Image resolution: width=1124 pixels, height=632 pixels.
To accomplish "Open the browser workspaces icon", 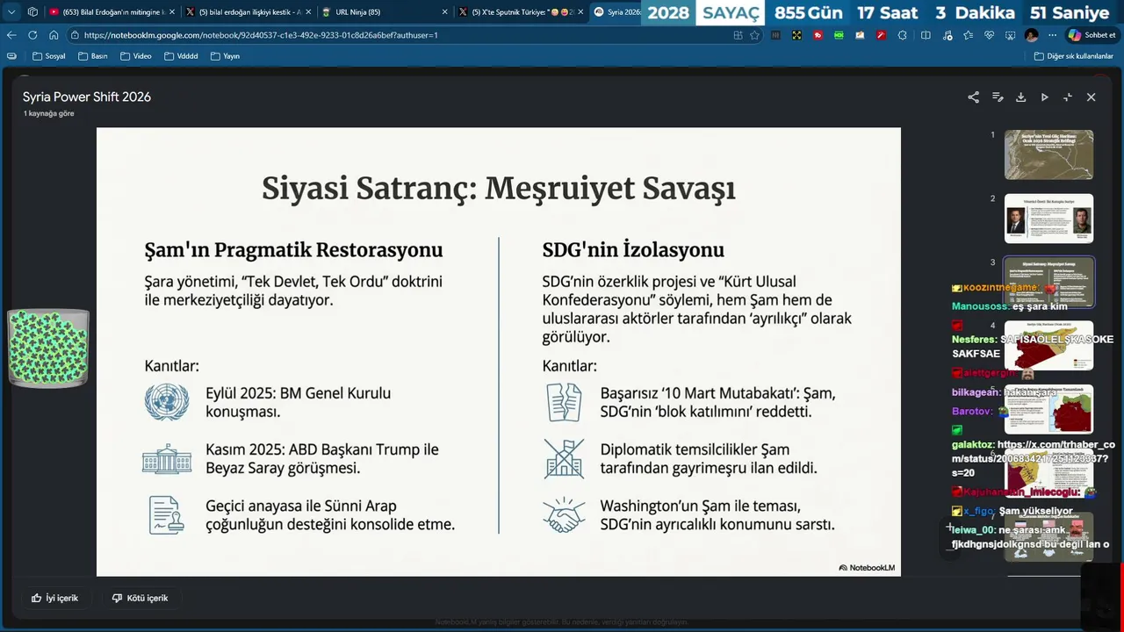I will click(x=32, y=12).
